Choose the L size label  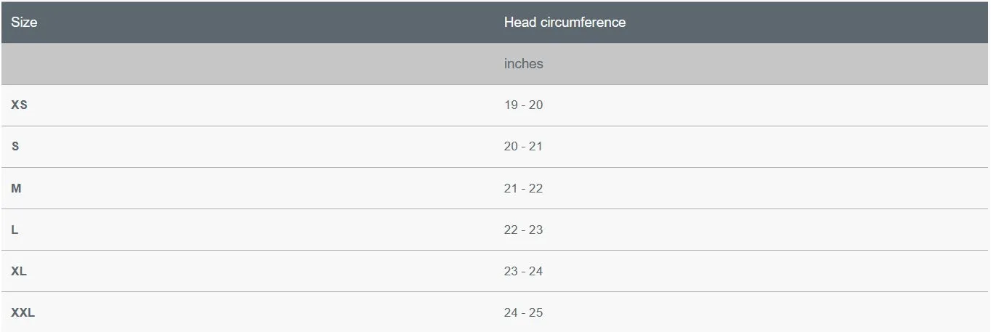(x=15, y=230)
